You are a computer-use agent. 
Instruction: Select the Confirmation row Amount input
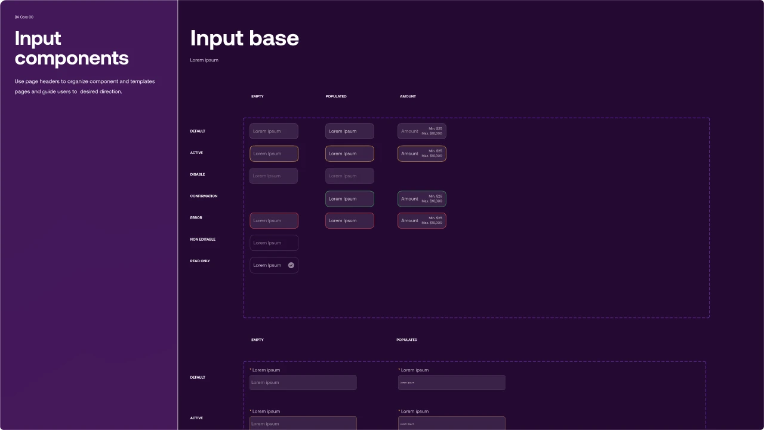(421, 199)
